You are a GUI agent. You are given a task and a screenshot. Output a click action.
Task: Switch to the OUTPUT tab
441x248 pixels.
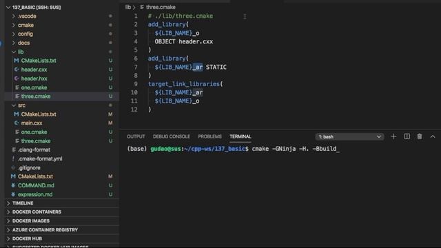(136, 136)
